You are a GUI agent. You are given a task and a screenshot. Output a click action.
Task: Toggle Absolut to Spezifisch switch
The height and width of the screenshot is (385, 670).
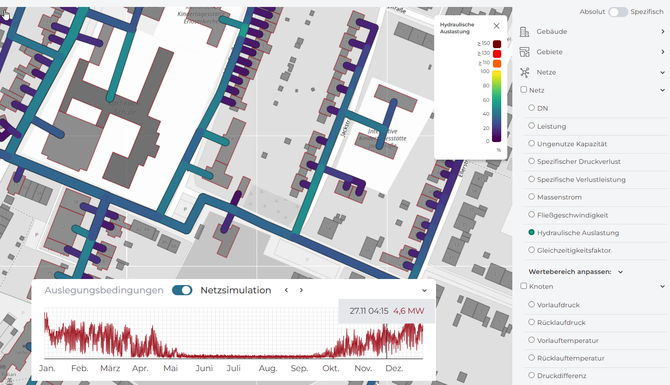pos(618,12)
